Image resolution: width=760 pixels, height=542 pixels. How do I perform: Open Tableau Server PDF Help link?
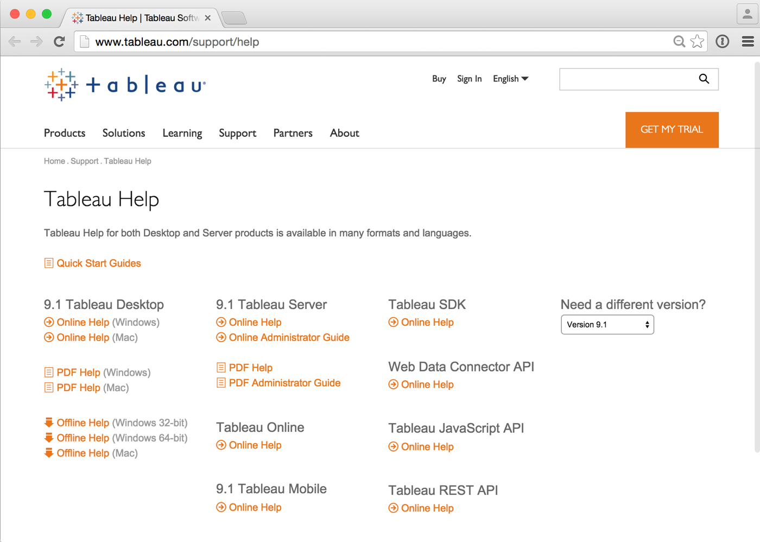(251, 368)
